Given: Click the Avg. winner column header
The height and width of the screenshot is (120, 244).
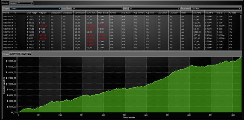Looking at the screenshot, I should point(139,13).
